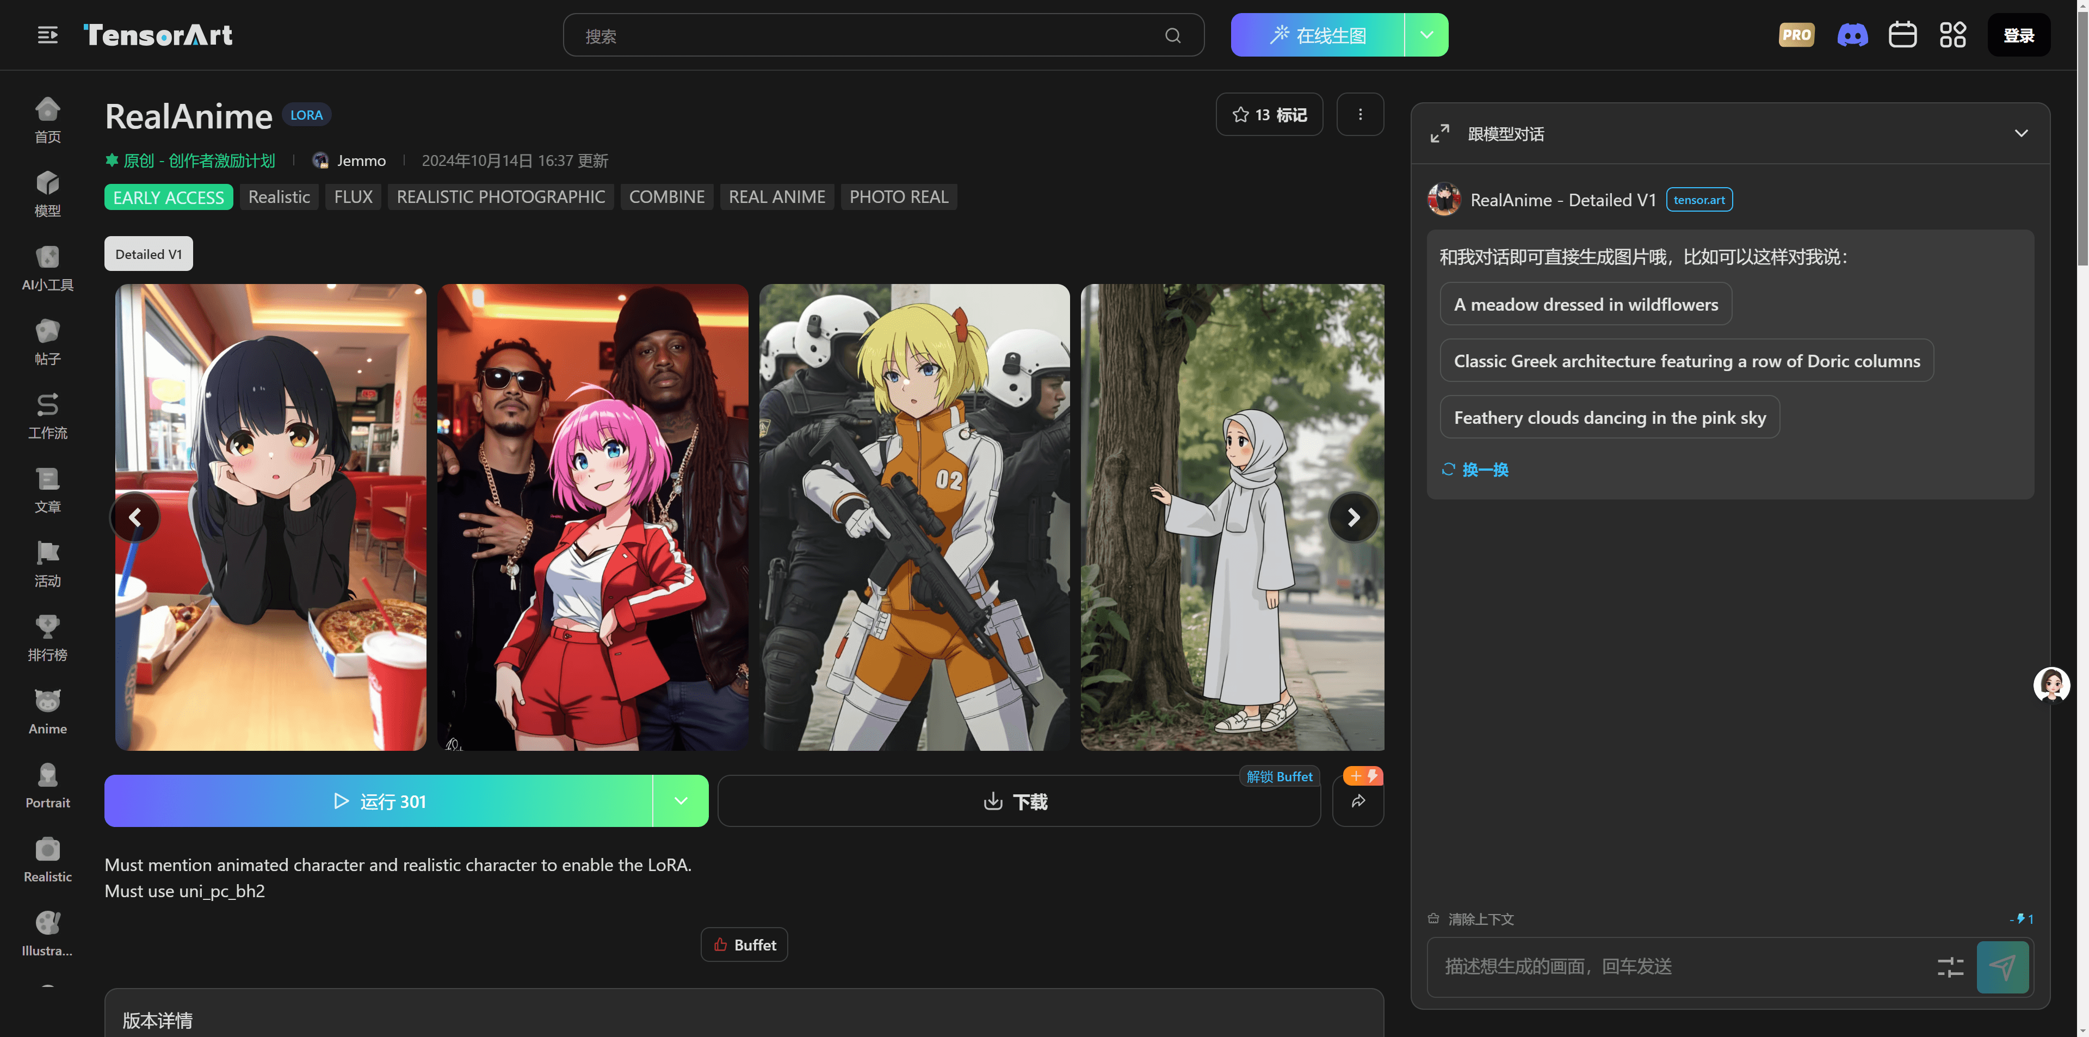The image size is (2089, 1037).
Task: Open the black-haired girl pizza thumbnail
Action: tap(271, 517)
